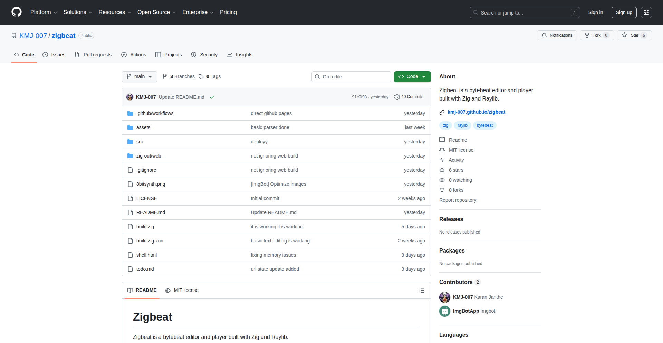This screenshot has width=663, height=343.
Task: View the 0 forks link
Action: [451, 190]
